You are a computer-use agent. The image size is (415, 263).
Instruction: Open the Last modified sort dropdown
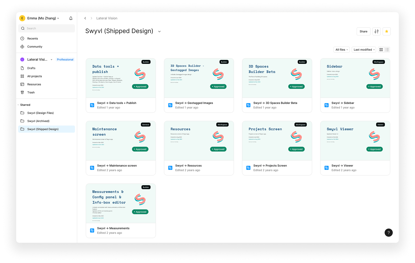pos(364,50)
